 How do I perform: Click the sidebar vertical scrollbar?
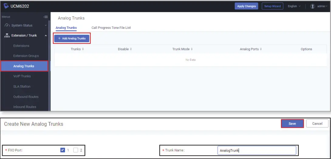(49, 65)
